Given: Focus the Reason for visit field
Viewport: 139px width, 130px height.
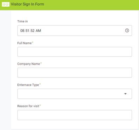Looking at the screenshot, I should click(x=75, y=115).
